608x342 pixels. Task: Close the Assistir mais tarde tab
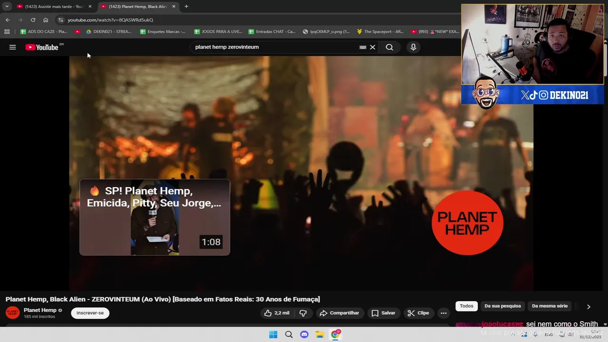click(90, 7)
